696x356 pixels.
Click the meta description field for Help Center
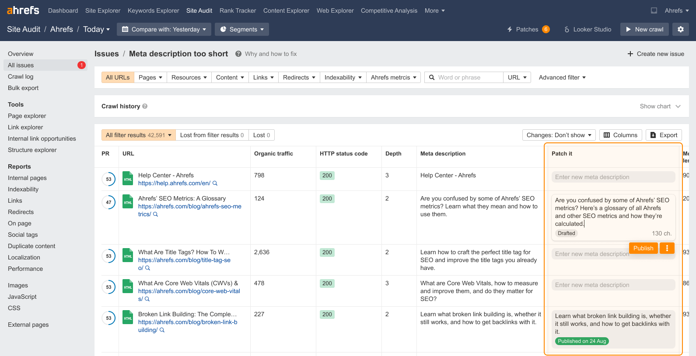tap(613, 177)
